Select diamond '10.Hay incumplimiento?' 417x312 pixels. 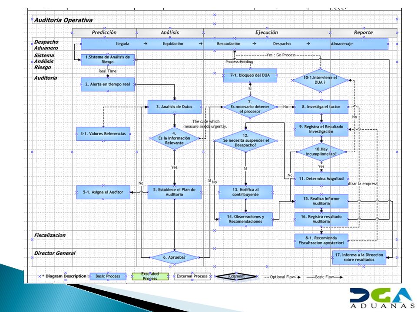click(321, 152)
